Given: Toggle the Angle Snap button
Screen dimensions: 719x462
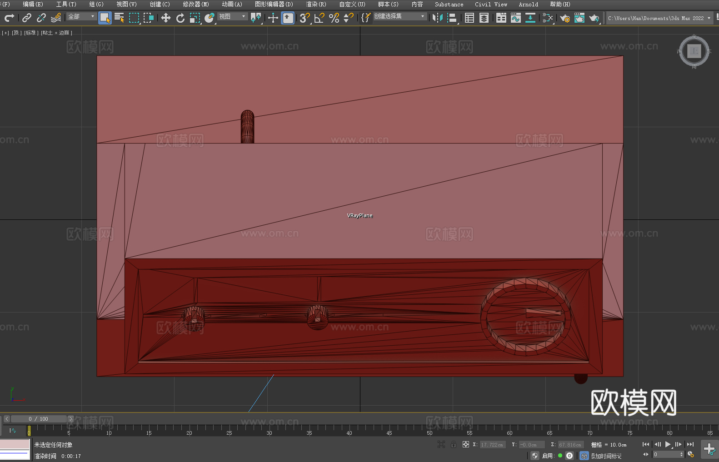Looking at the screenshot, I should click(x=320, y=18).
